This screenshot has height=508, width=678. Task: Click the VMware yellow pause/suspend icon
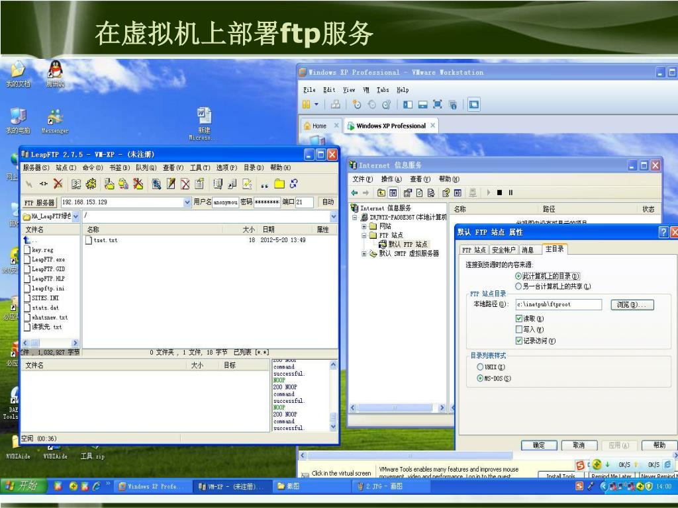(x=306, y=105)
